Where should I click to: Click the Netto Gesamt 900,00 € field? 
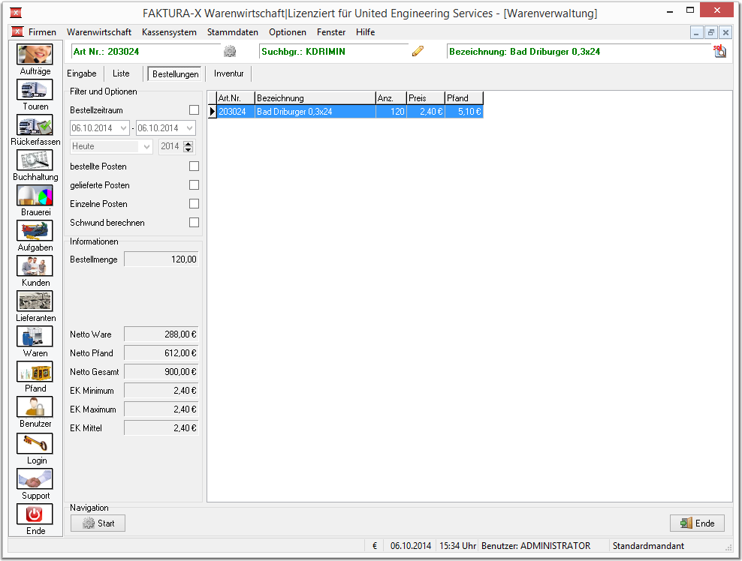coord(161,372)
